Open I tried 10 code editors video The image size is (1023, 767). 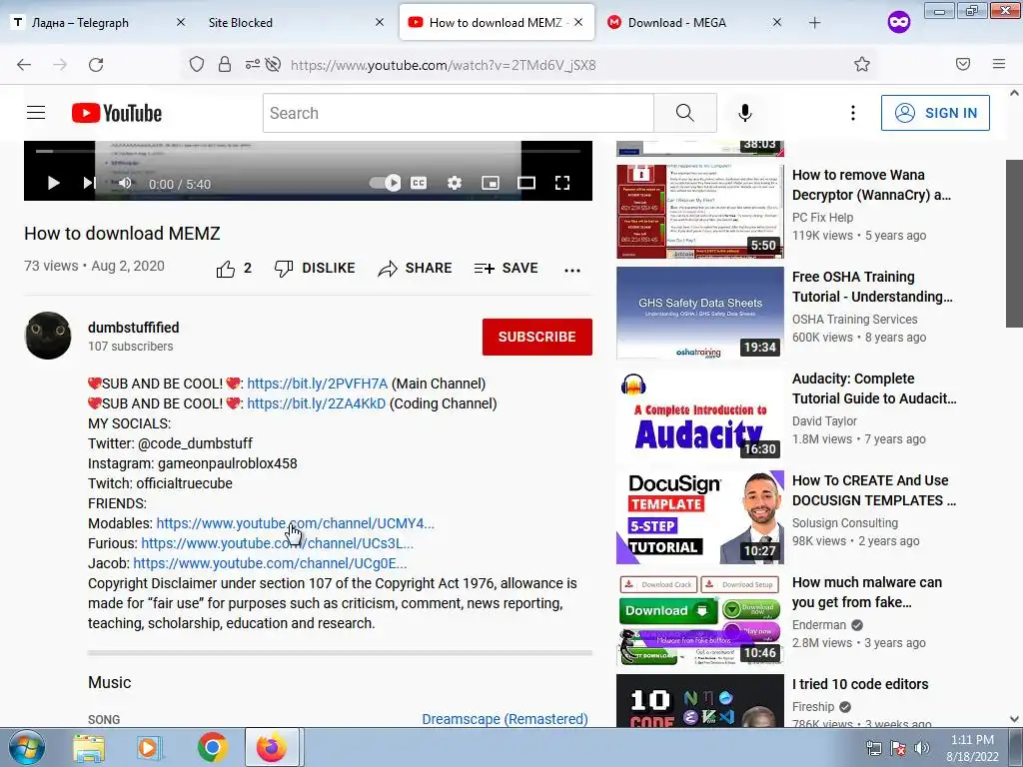tap(860, 684)
